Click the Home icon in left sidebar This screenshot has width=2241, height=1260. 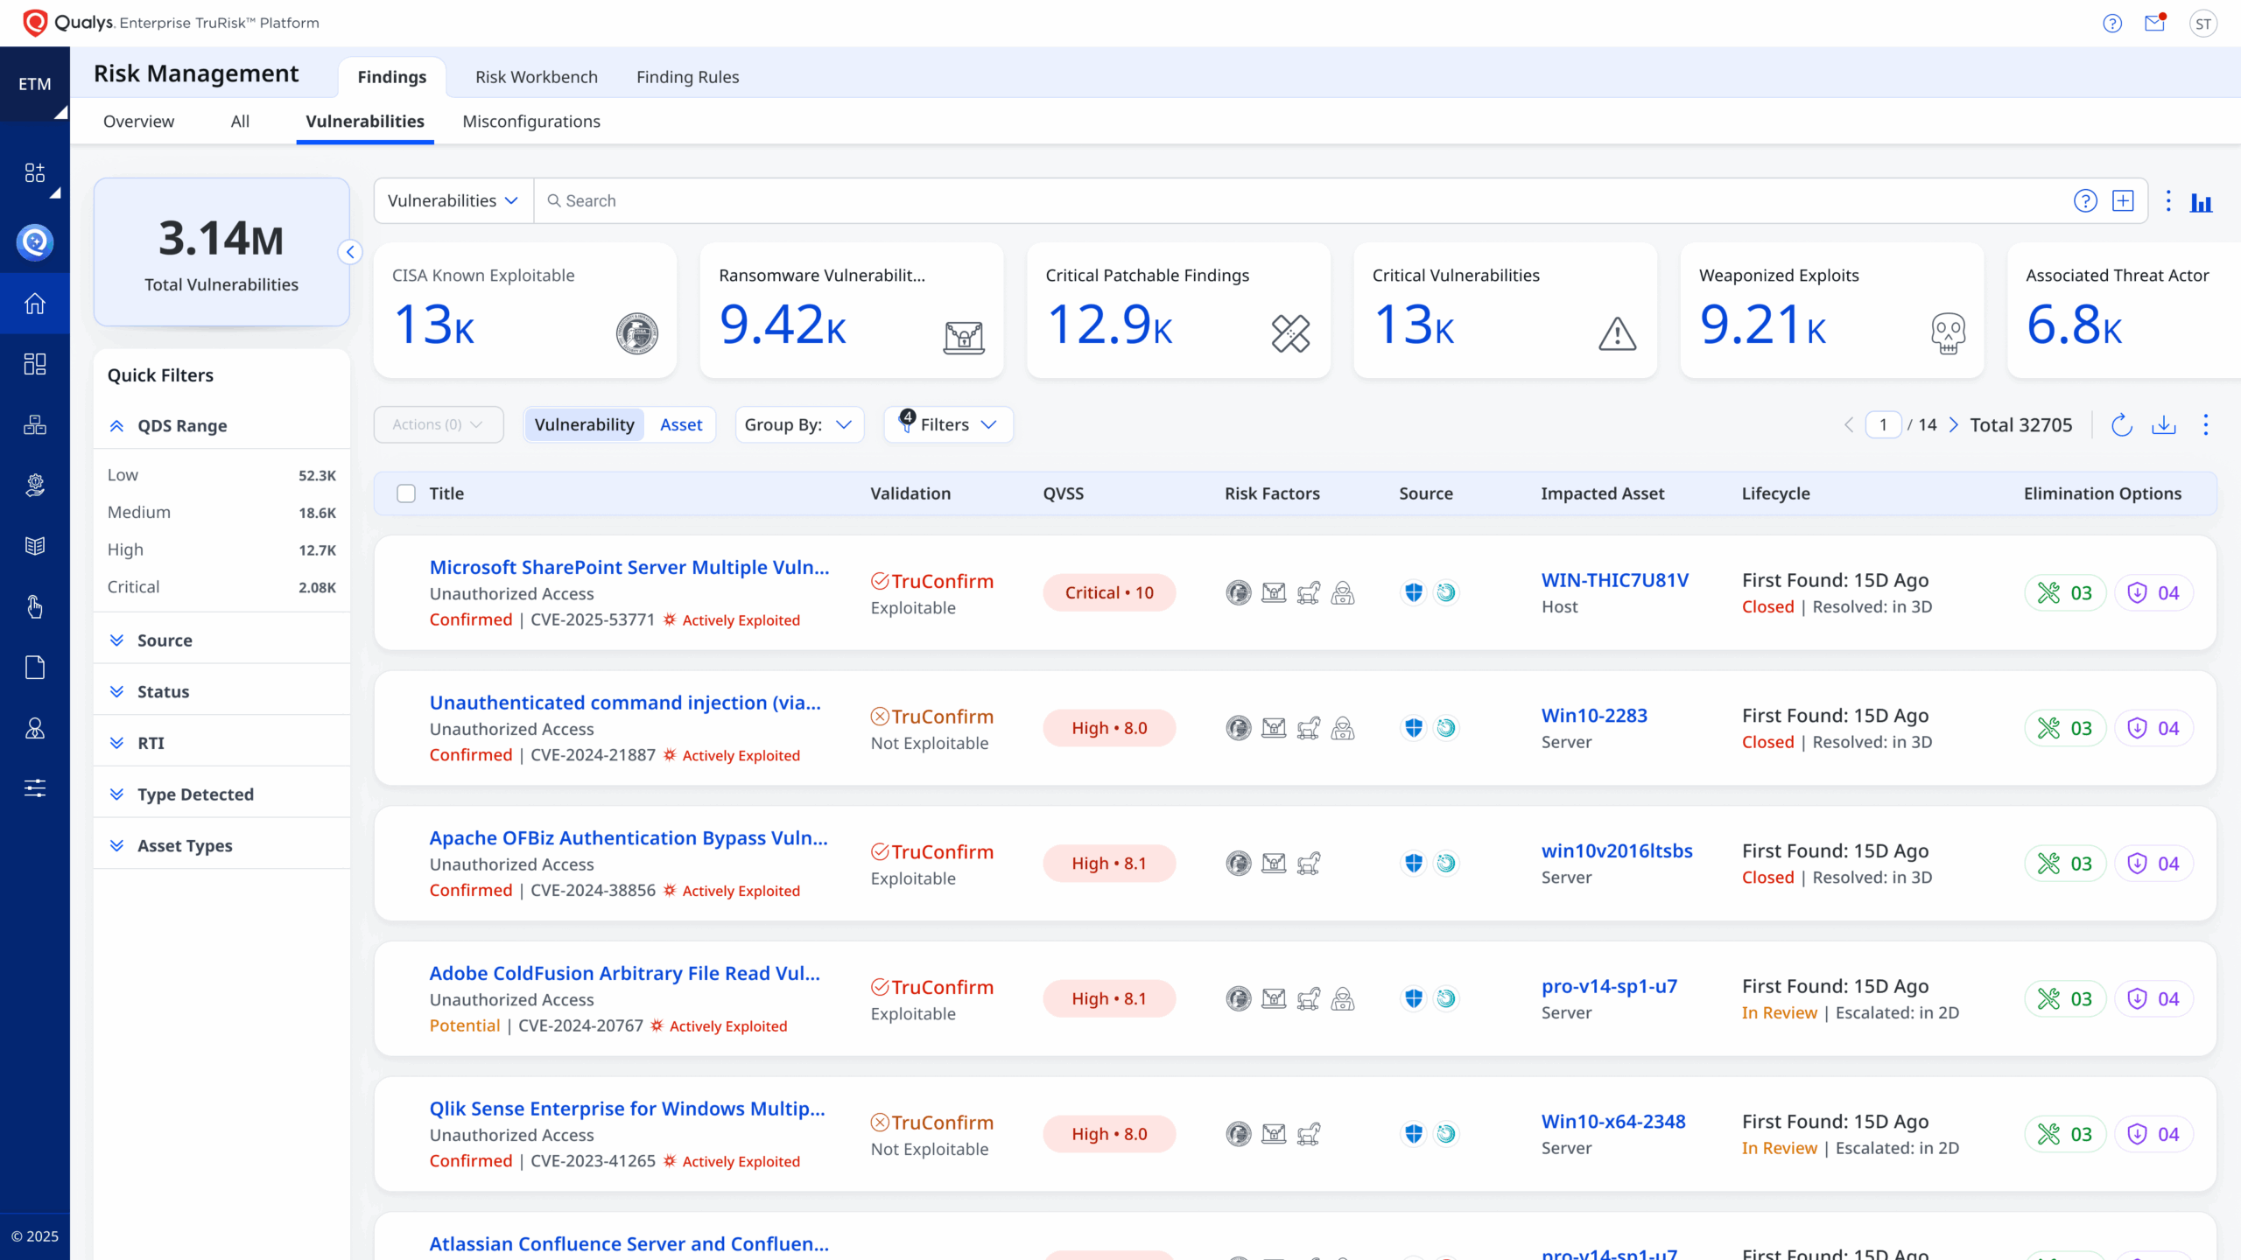coord(35,304)
